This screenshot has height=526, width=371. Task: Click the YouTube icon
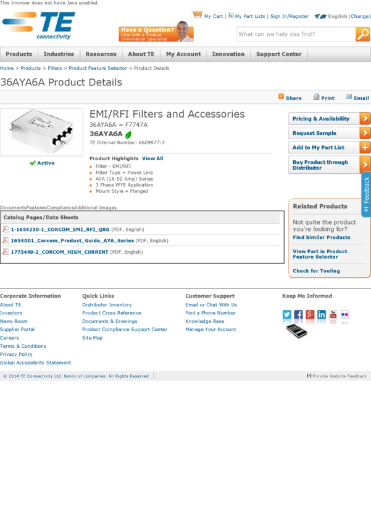(333, 315)
